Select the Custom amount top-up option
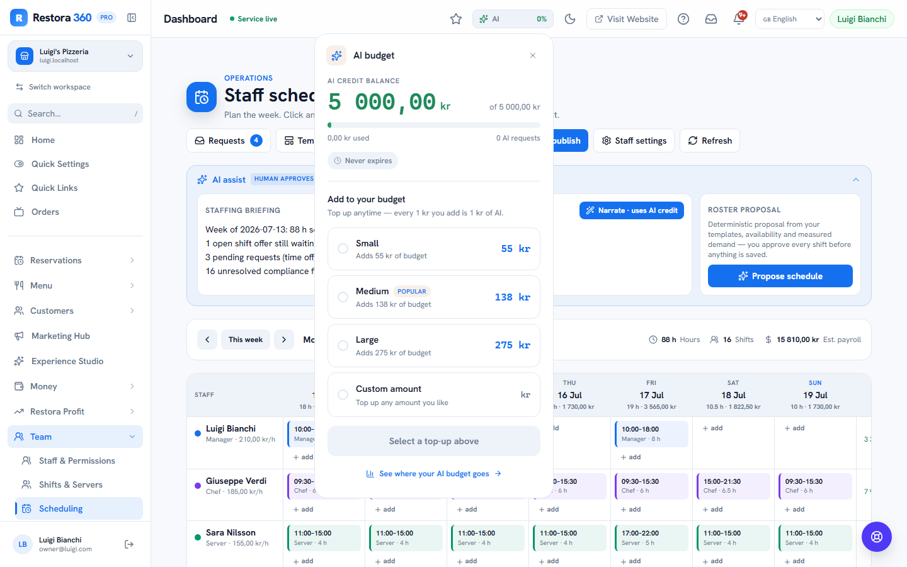Screen dimensions: 907x567 coord(434,395)
